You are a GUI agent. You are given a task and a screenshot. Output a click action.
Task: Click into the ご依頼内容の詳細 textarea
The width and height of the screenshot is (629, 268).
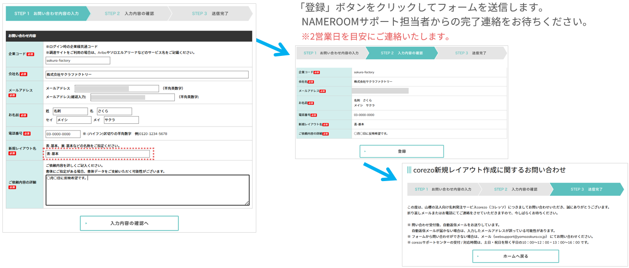tap(148, 190)
